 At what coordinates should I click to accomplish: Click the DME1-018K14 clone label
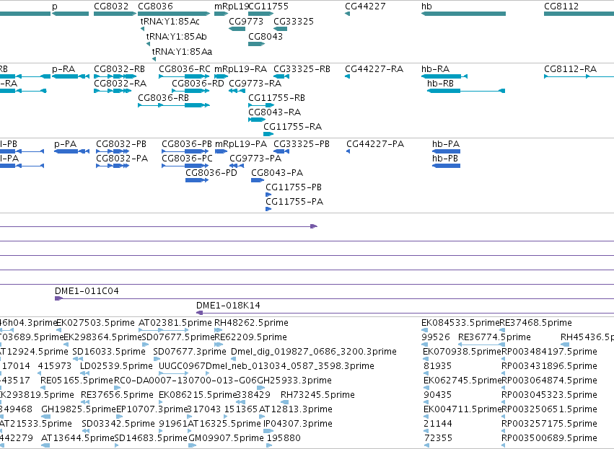click(228, 306)
